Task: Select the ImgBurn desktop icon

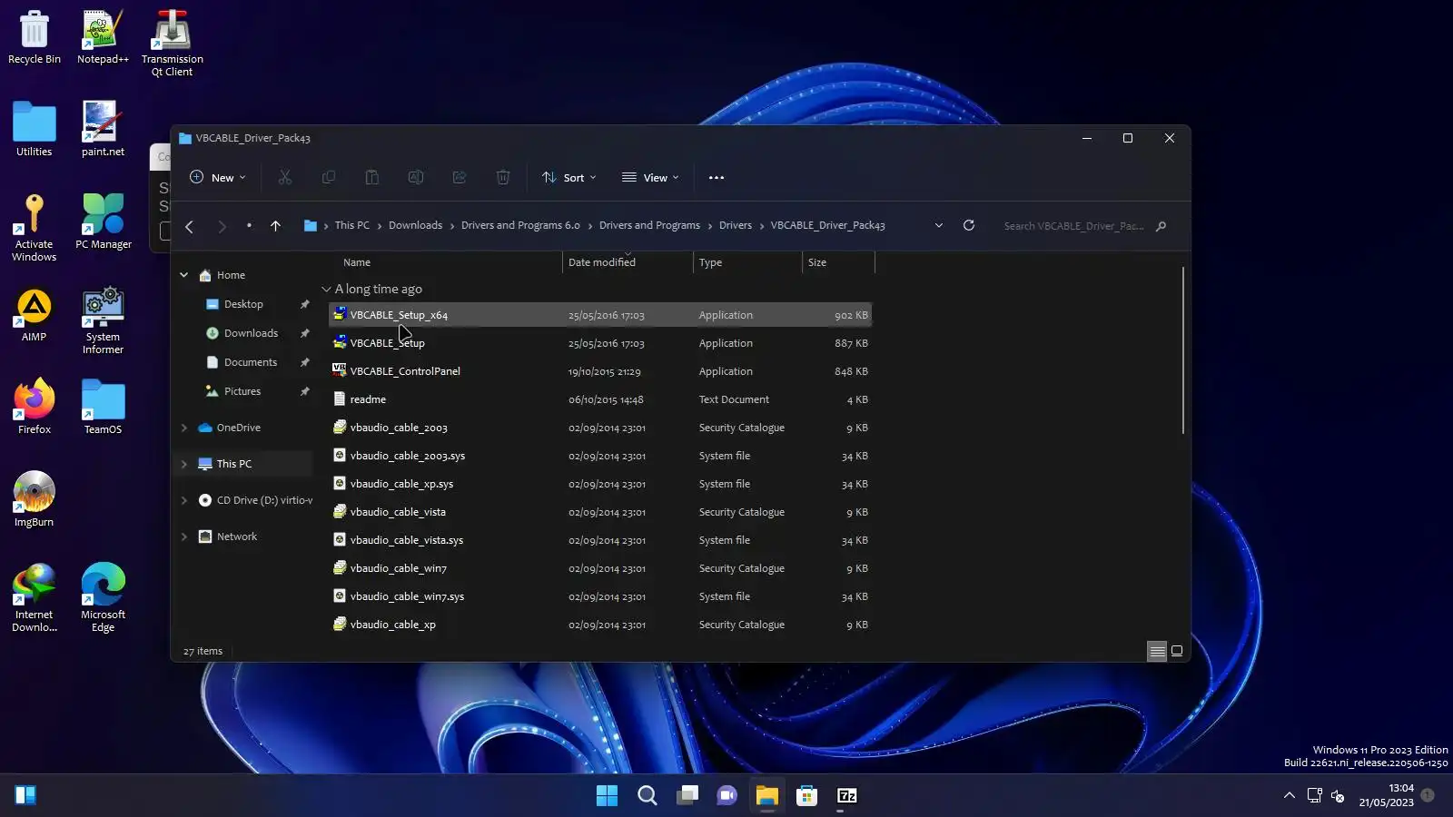Action: [x=35, y=499]
